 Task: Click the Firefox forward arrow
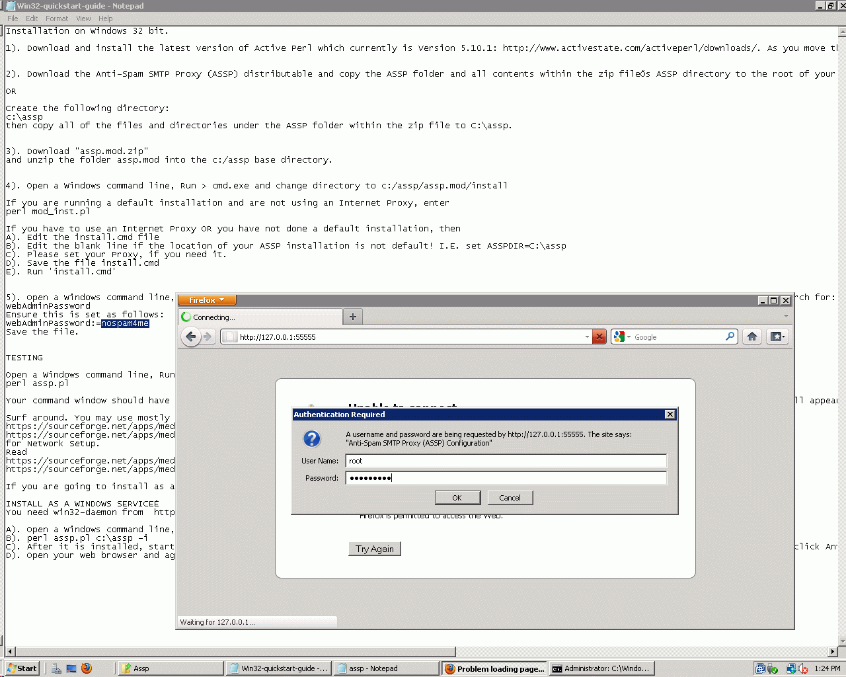point(208,337)
